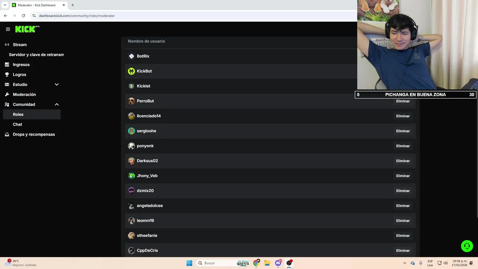Show hidden system tray icons
The height and width of the screenshot is (269, 478).
(x=404, y=263)
